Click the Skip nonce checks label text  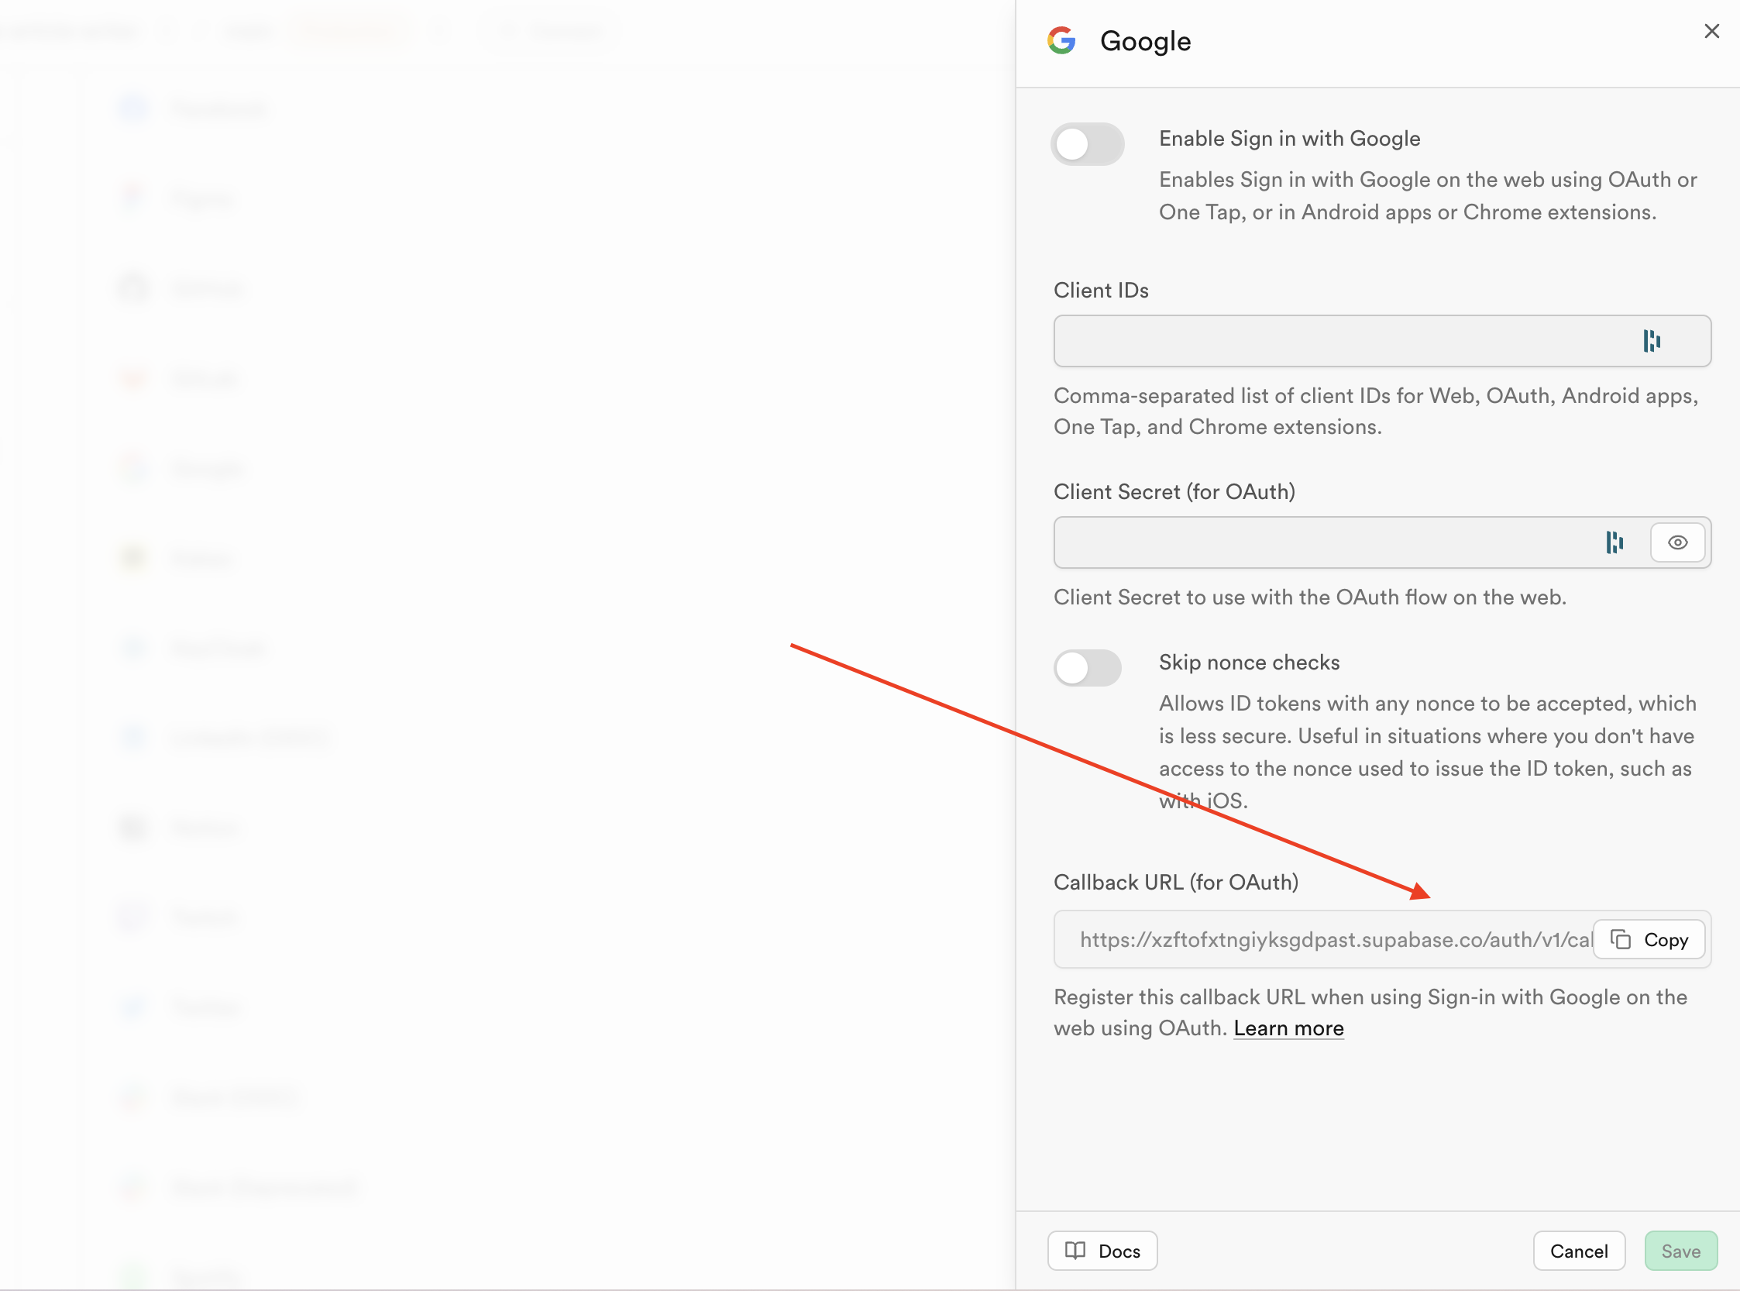[x=1249, y=663]
